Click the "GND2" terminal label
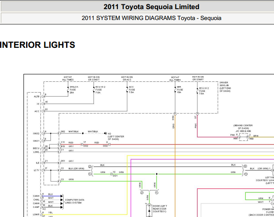 (36, 134)
